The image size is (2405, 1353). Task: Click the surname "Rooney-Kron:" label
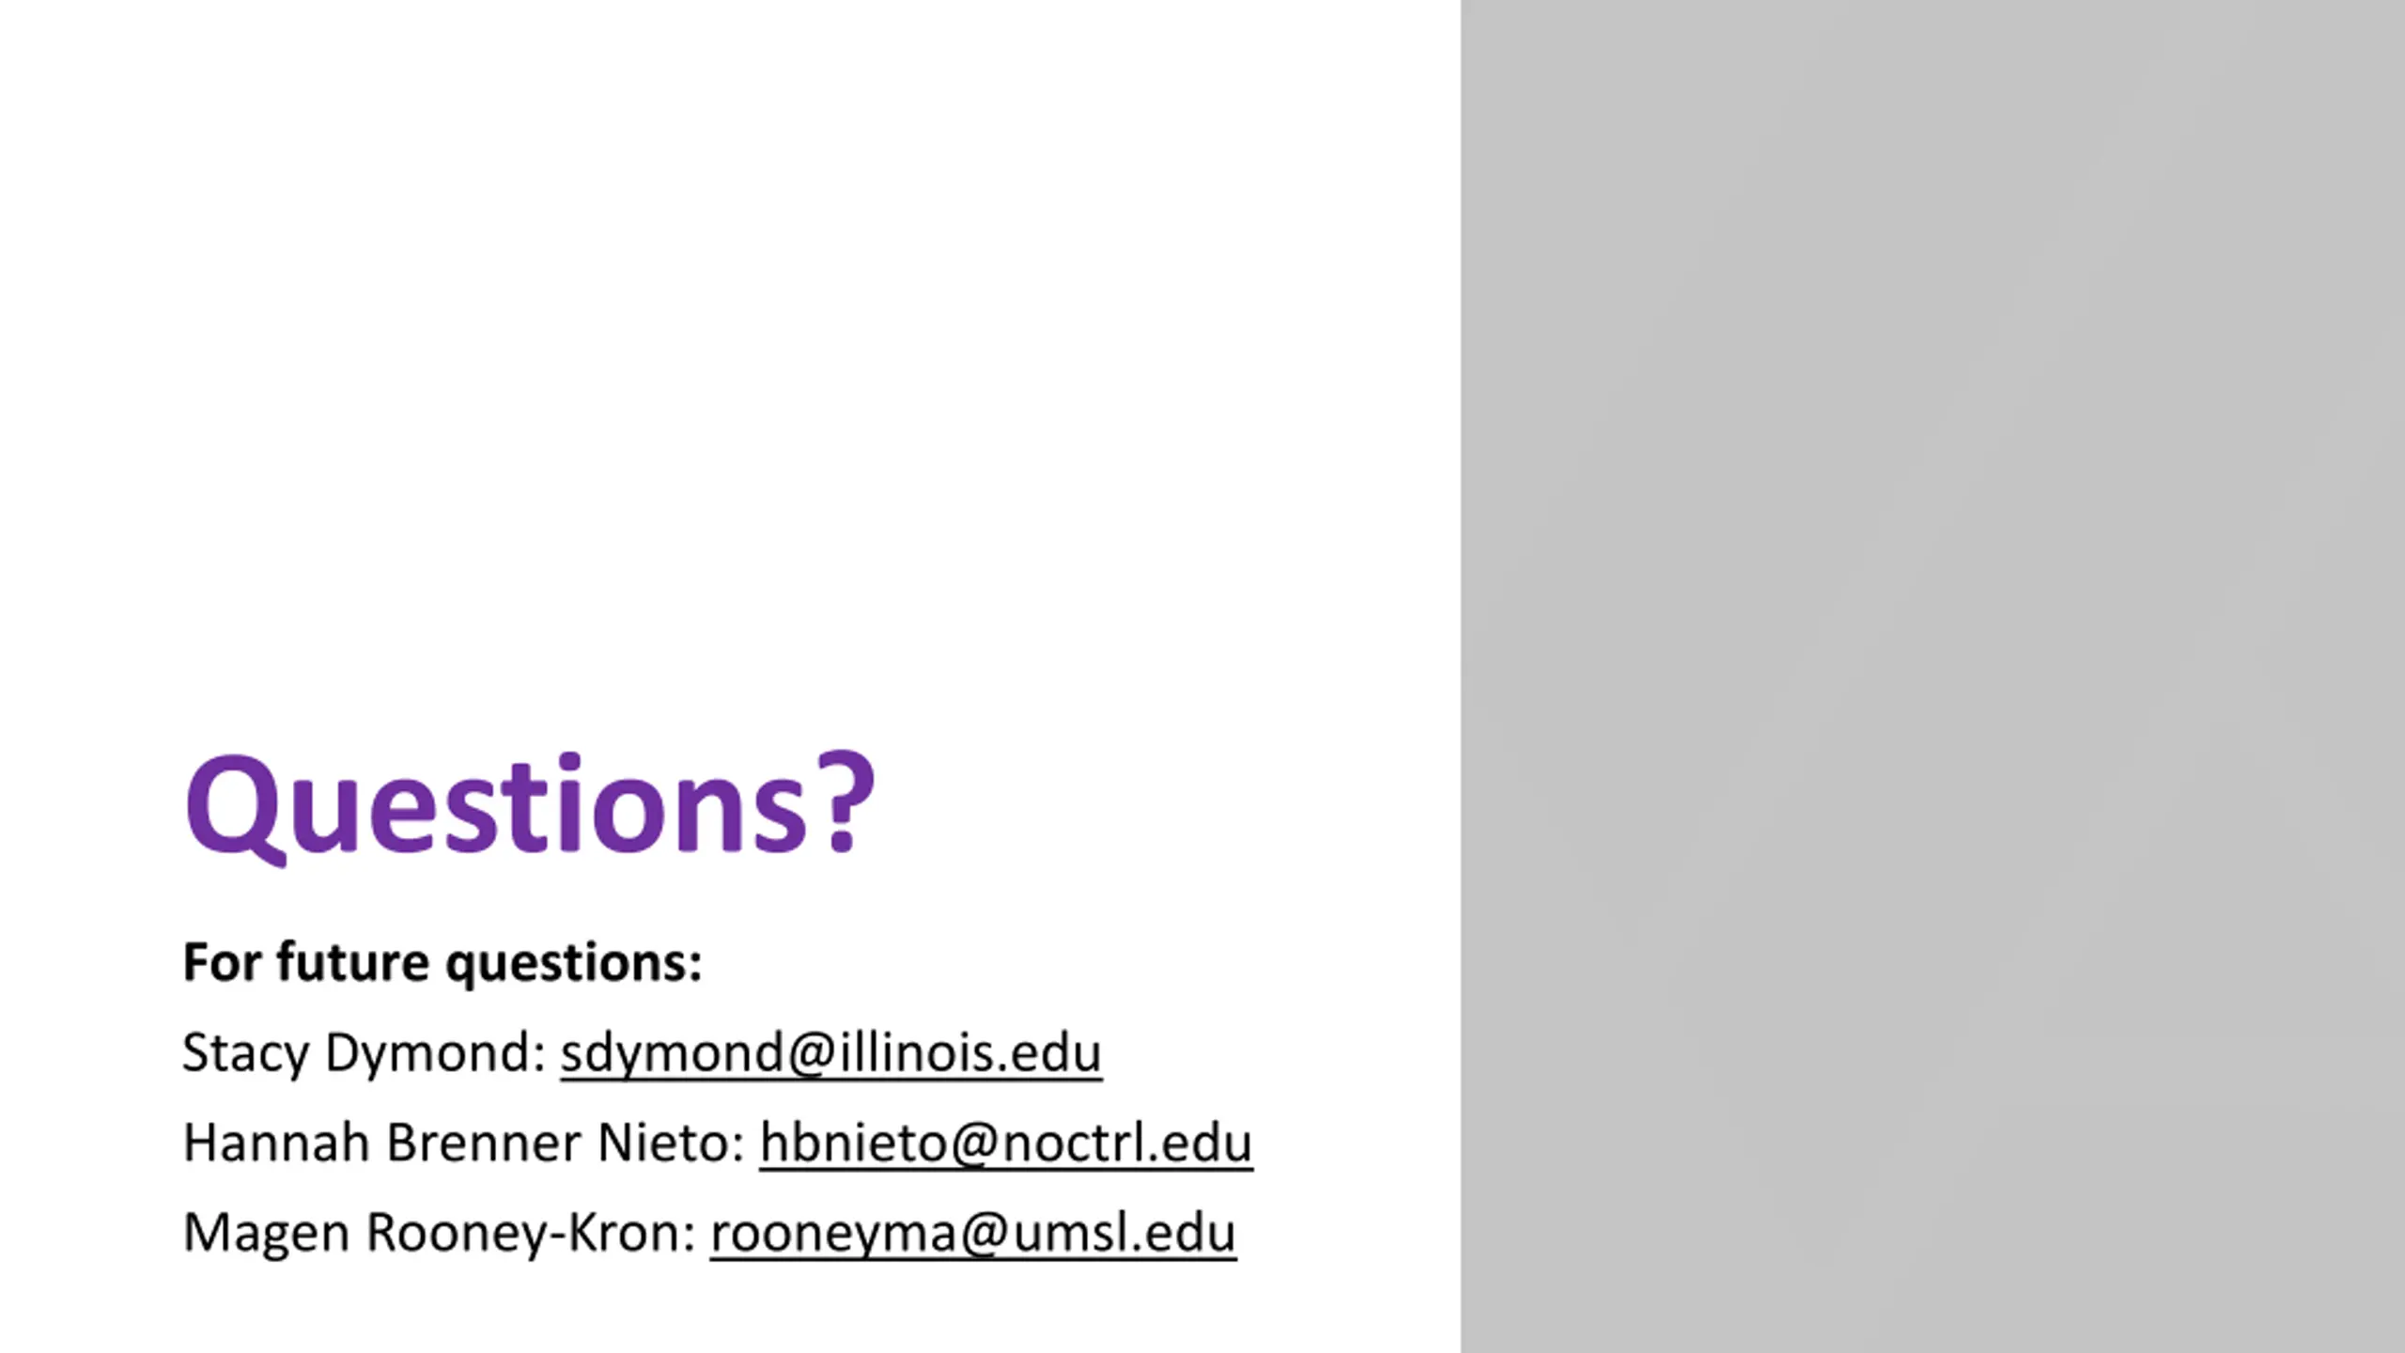click(x=531, y=1233)
